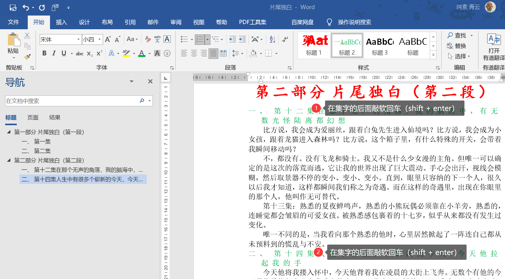Open the font size dropdown 小四

(x=99, y=39)
